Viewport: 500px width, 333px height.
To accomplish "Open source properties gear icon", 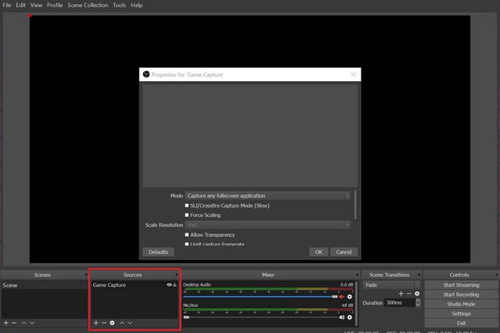I will [x=112, y=323].
